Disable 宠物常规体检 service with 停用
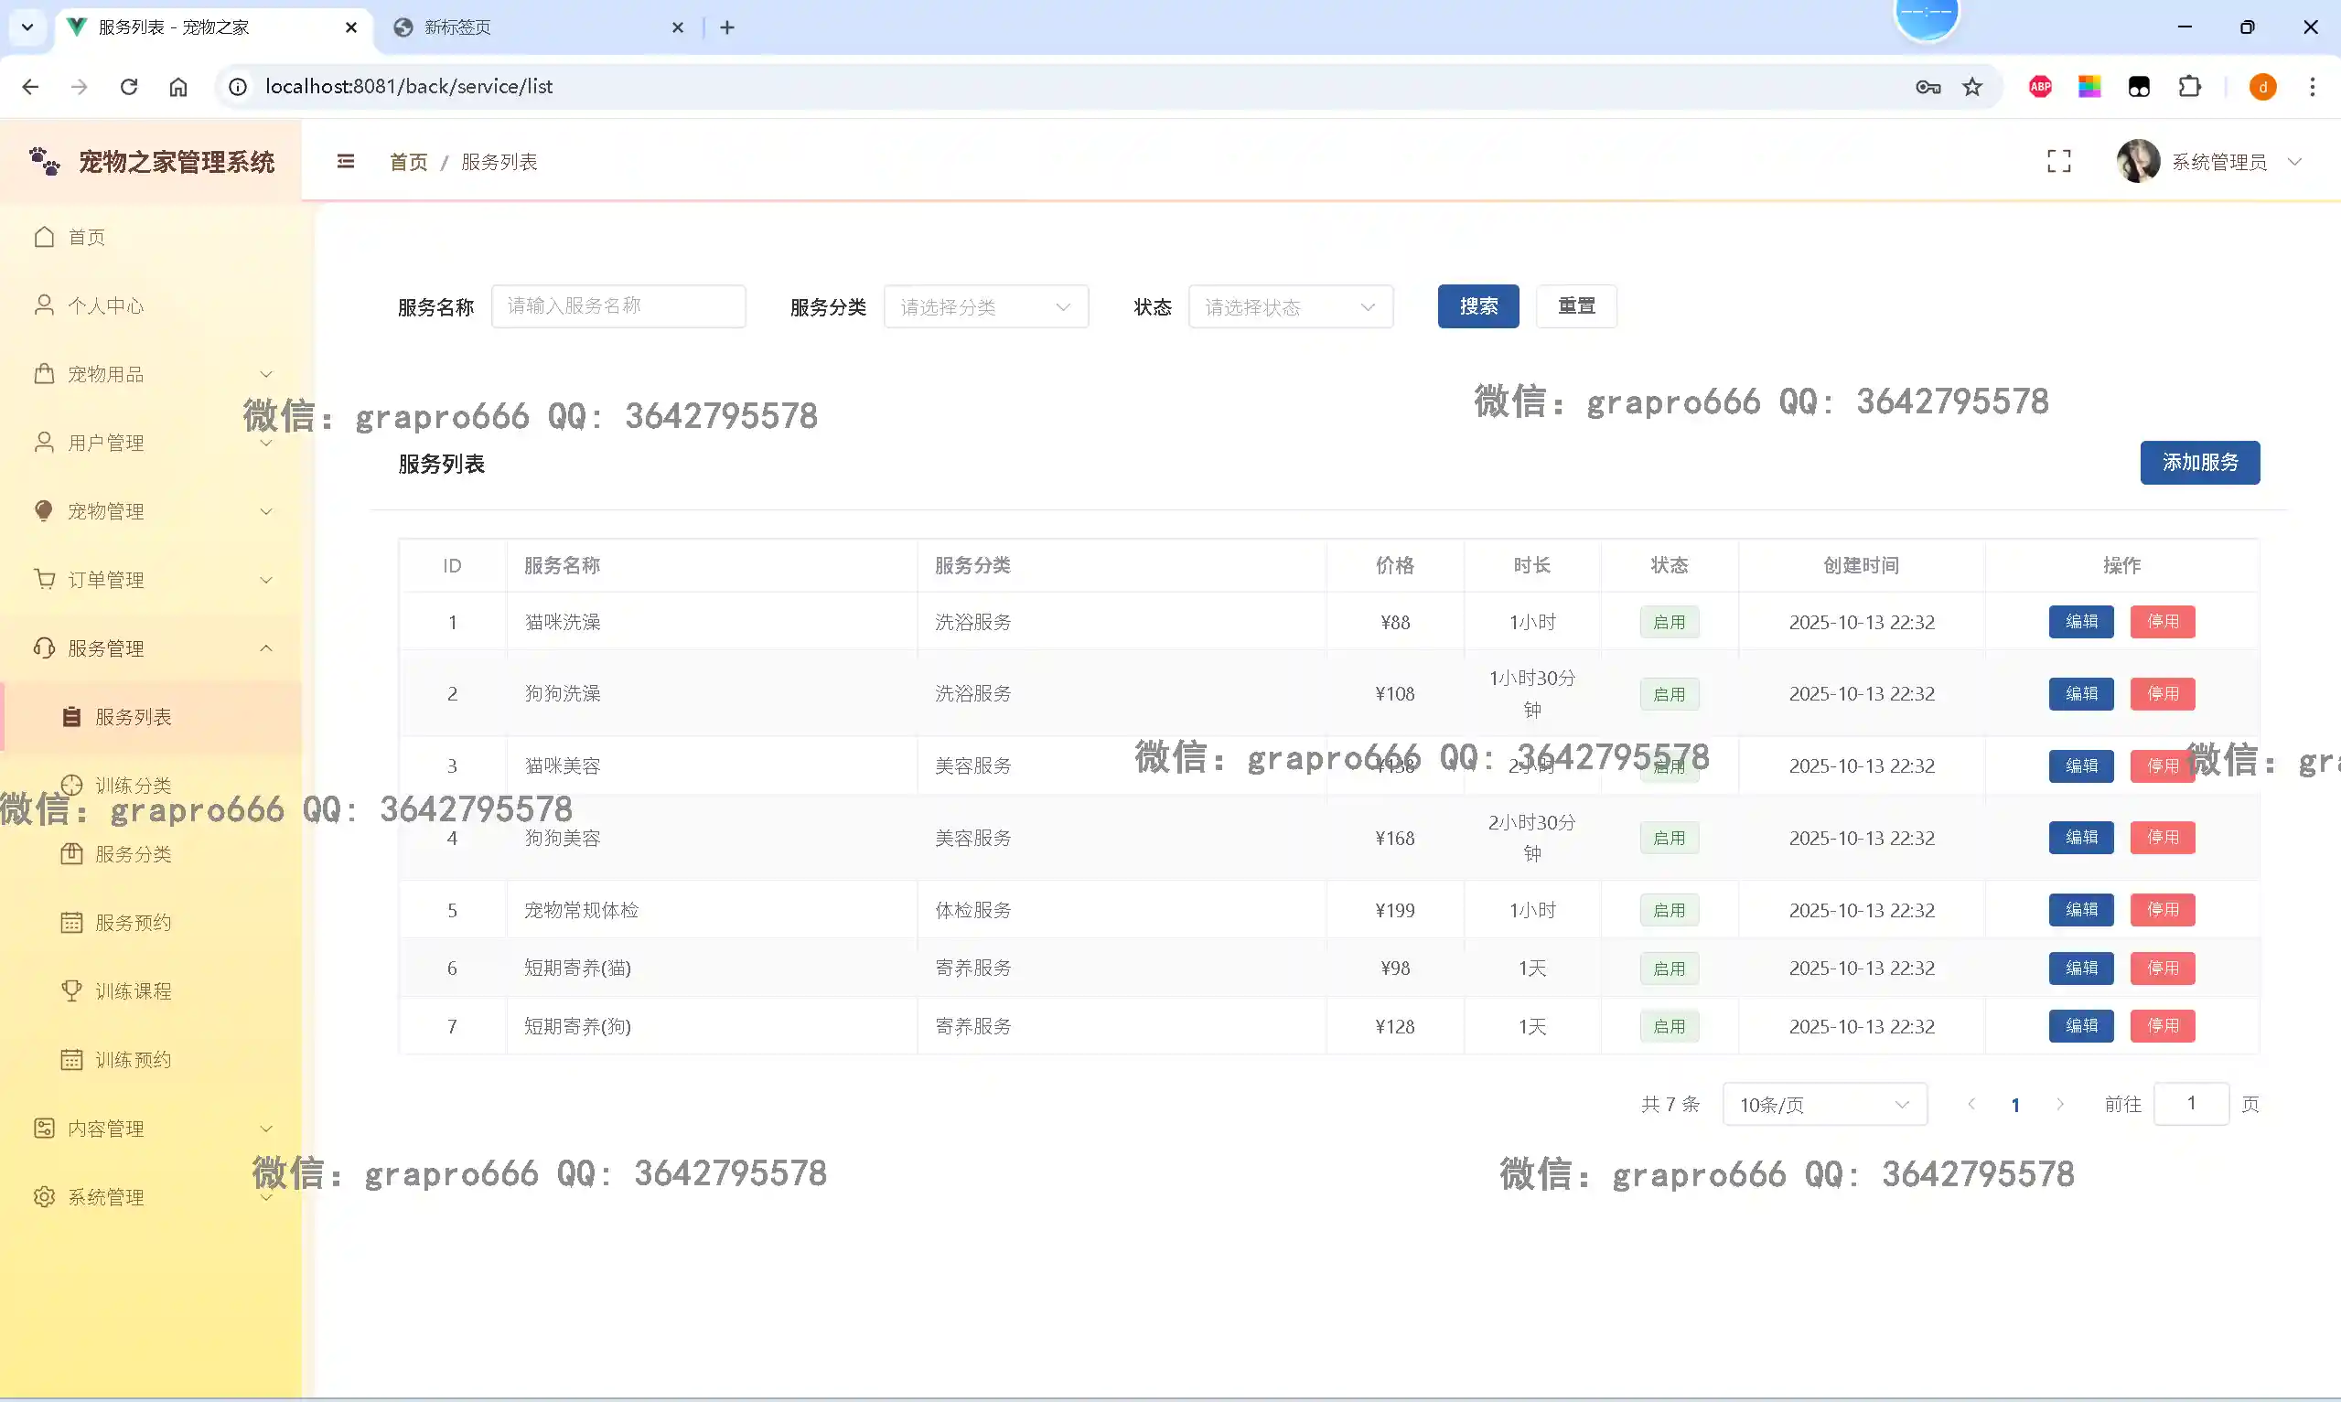 2162,910
